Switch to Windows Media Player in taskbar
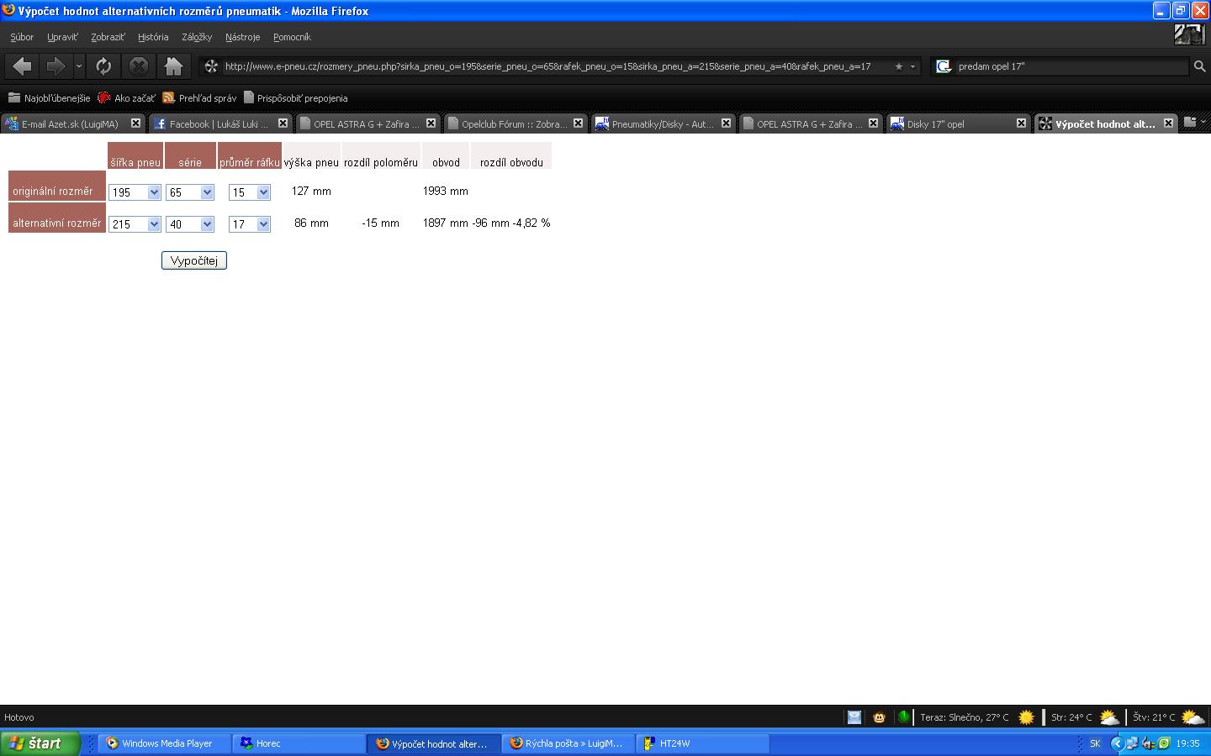1211x756 pixels. tap(165, 743)
